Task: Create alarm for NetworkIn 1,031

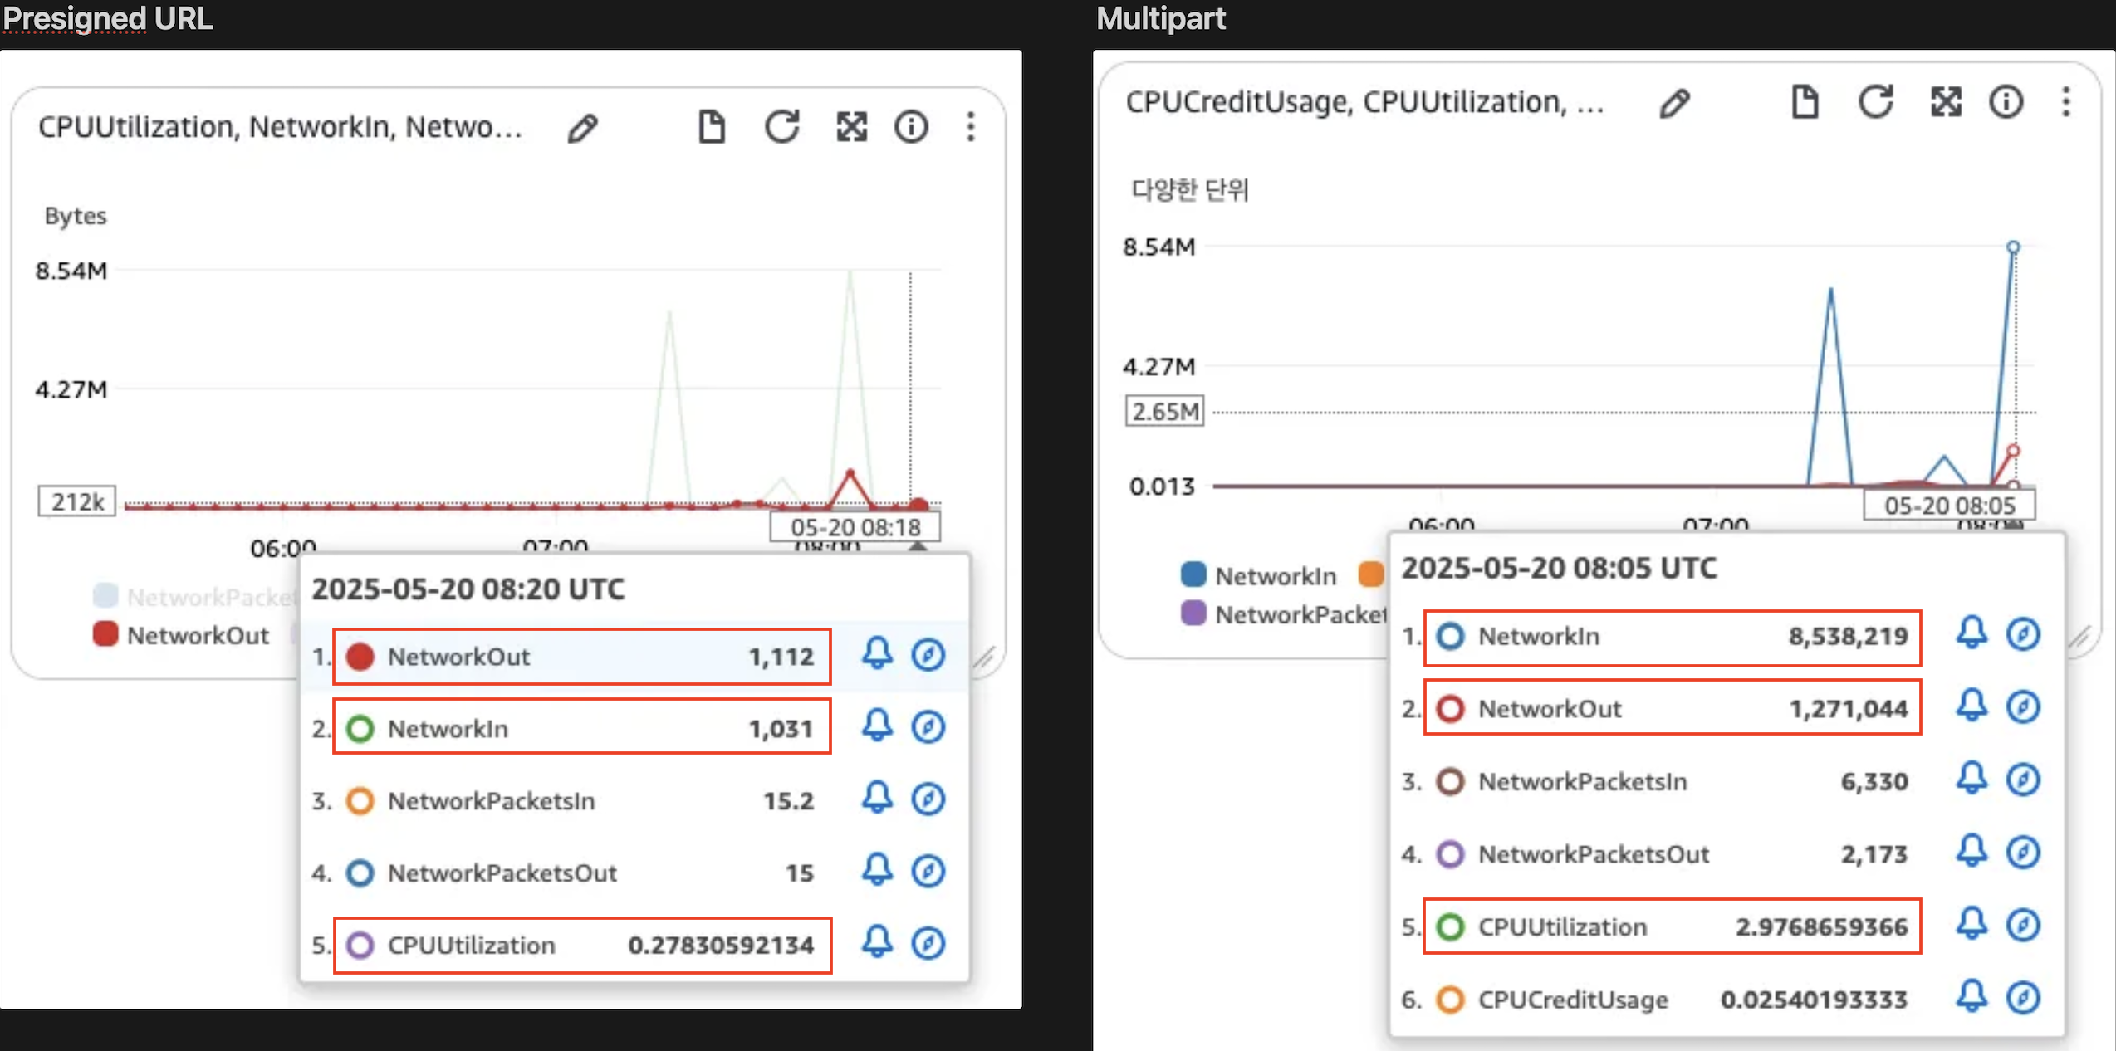Action: (x=877, y=726)
